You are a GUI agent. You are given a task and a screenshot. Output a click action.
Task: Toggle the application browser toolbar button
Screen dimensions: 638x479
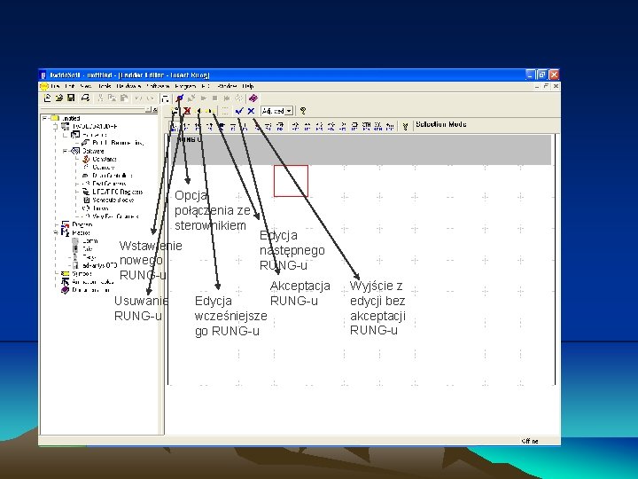(x=165, y=98)
